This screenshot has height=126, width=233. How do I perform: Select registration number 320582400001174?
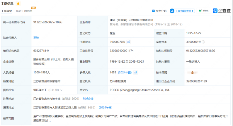122,51
